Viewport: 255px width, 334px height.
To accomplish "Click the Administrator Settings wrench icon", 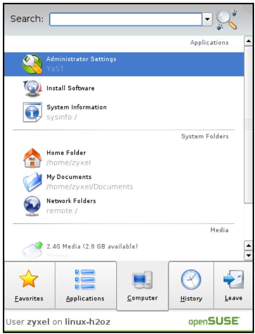I will (32, 64).
